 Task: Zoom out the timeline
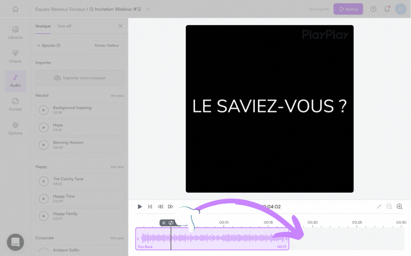tap(389, 207)
